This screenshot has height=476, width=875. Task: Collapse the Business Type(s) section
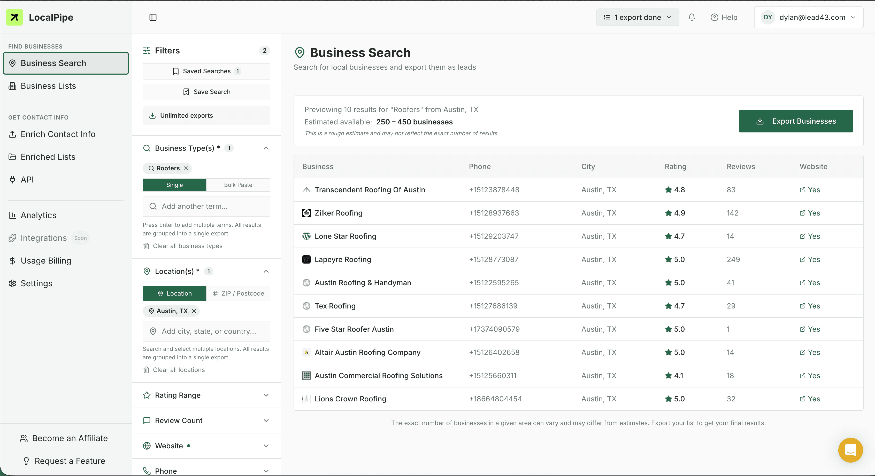(266, 148)
